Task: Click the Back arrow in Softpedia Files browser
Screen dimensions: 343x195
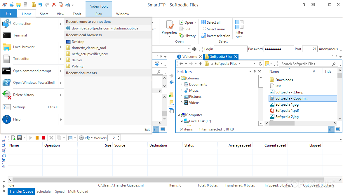Action: point(181,64)
